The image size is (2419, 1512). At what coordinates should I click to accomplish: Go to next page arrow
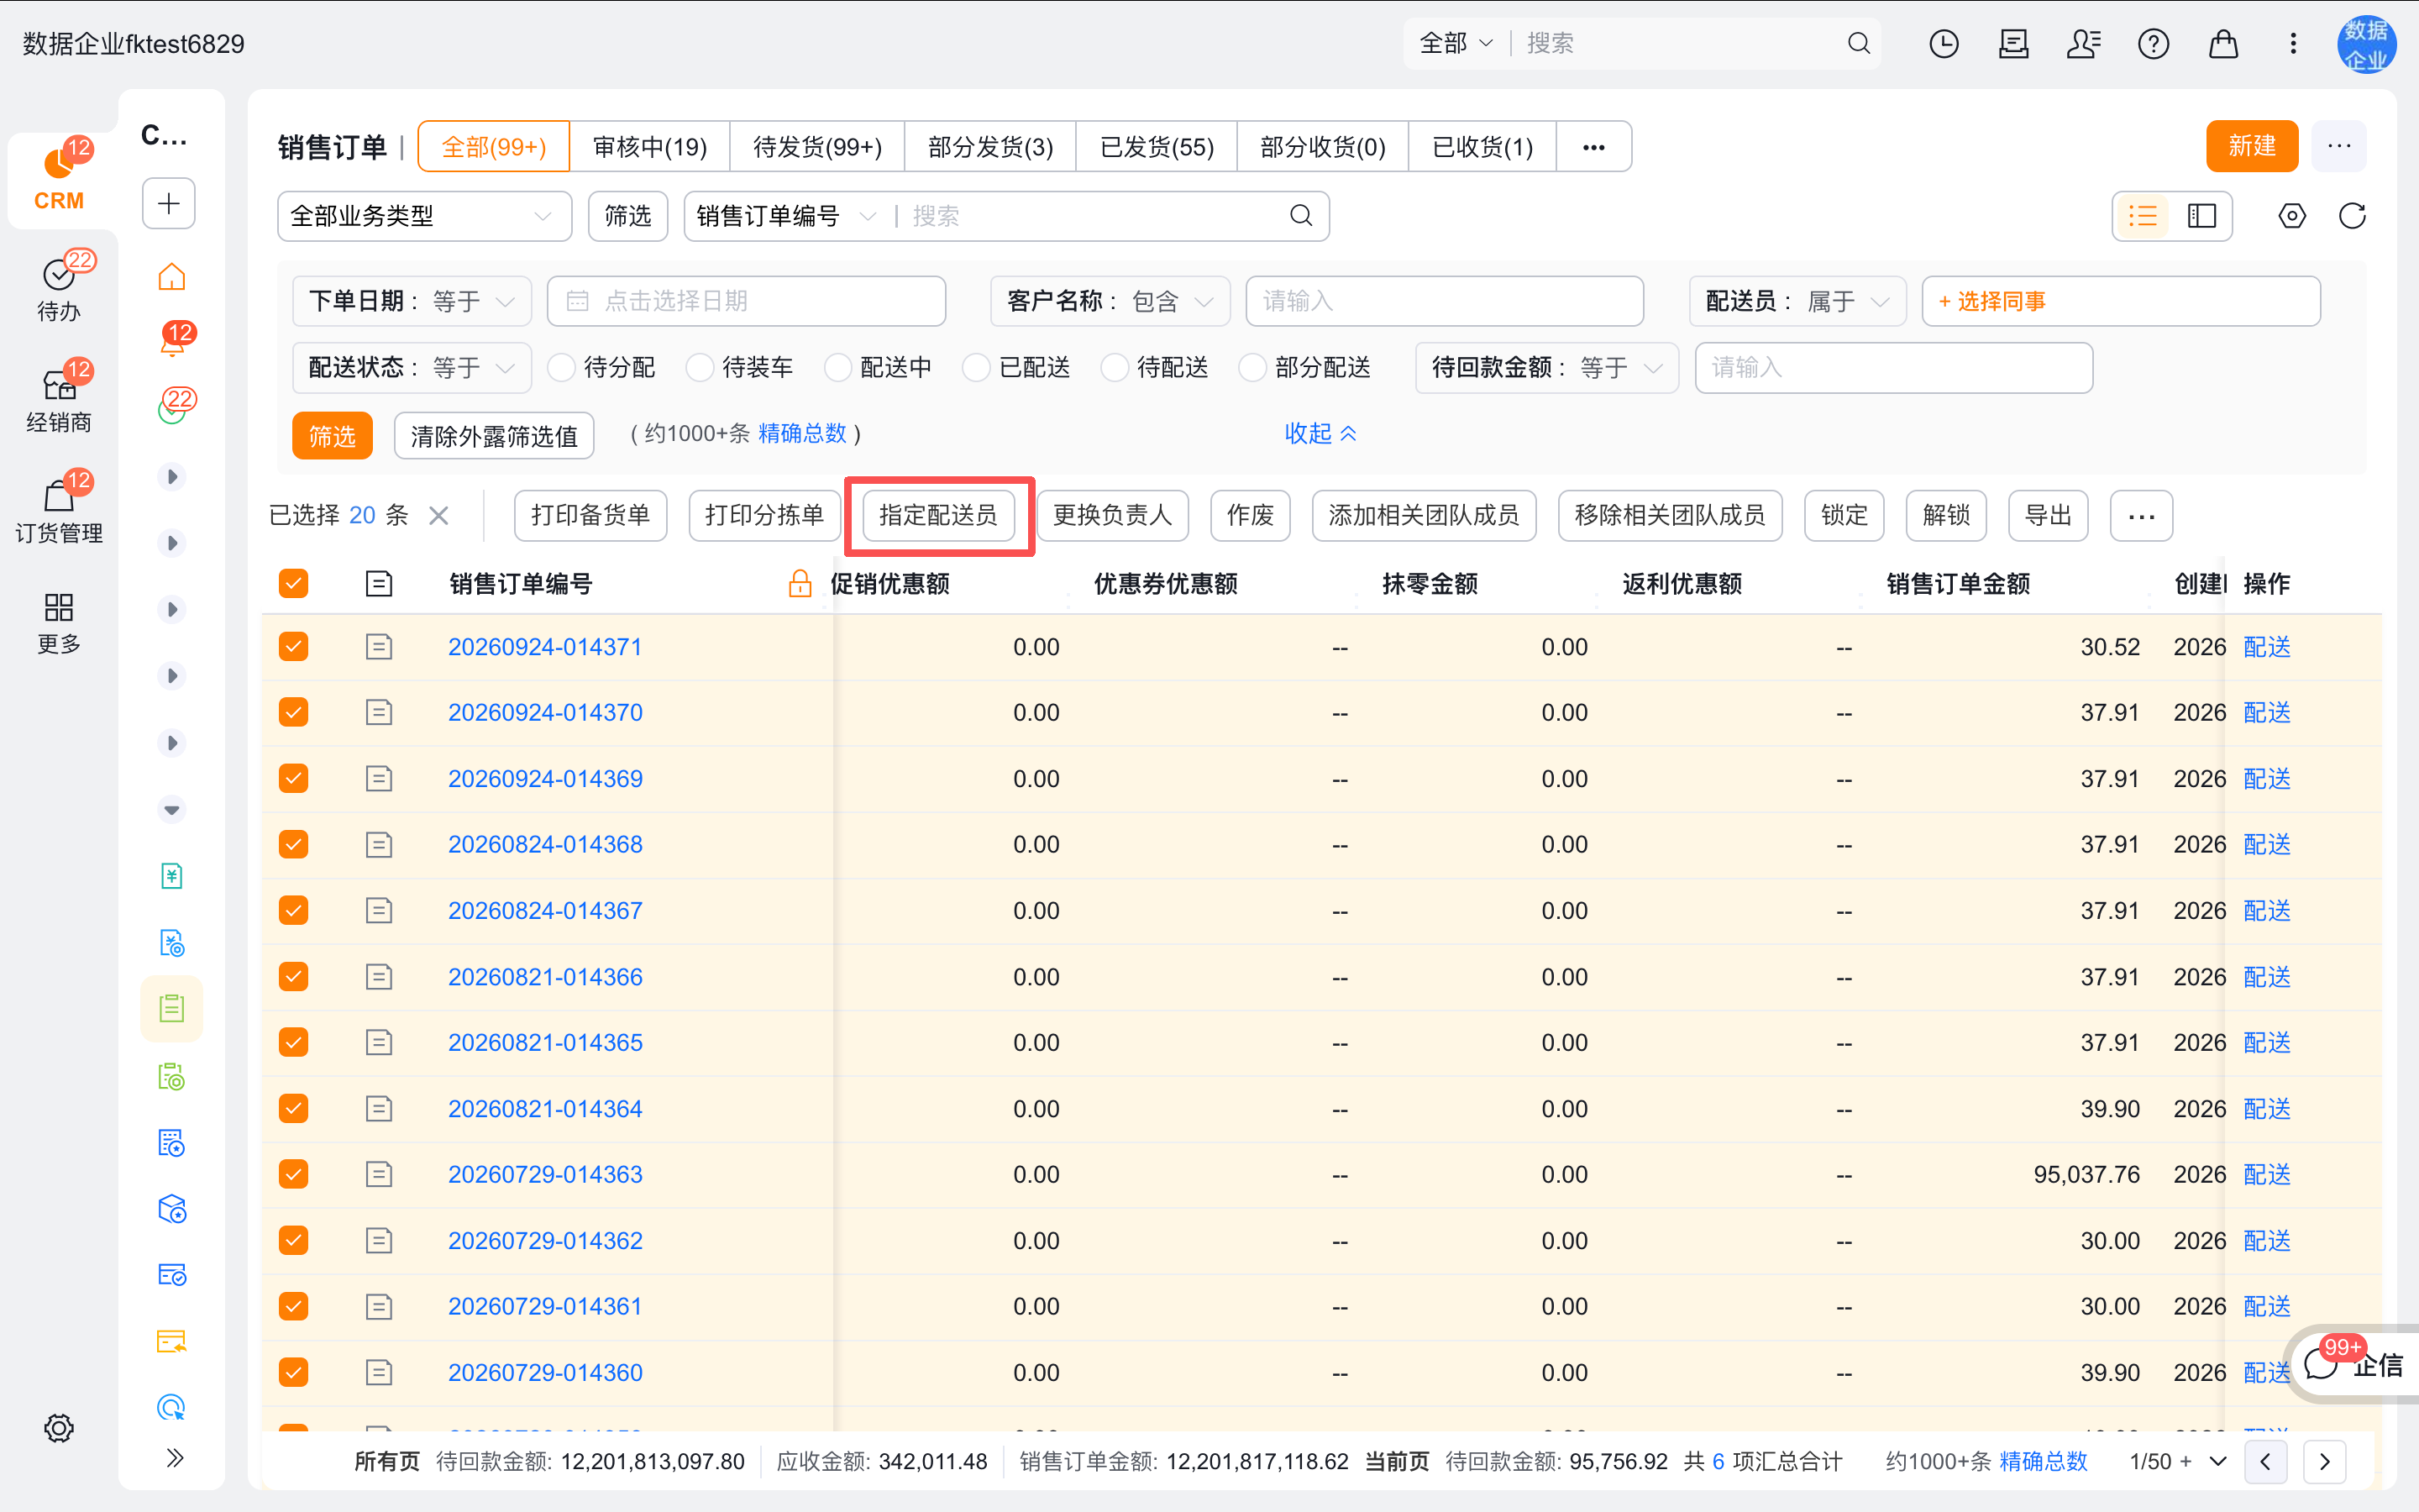pyautogui.click(x=2325, y=1462)
